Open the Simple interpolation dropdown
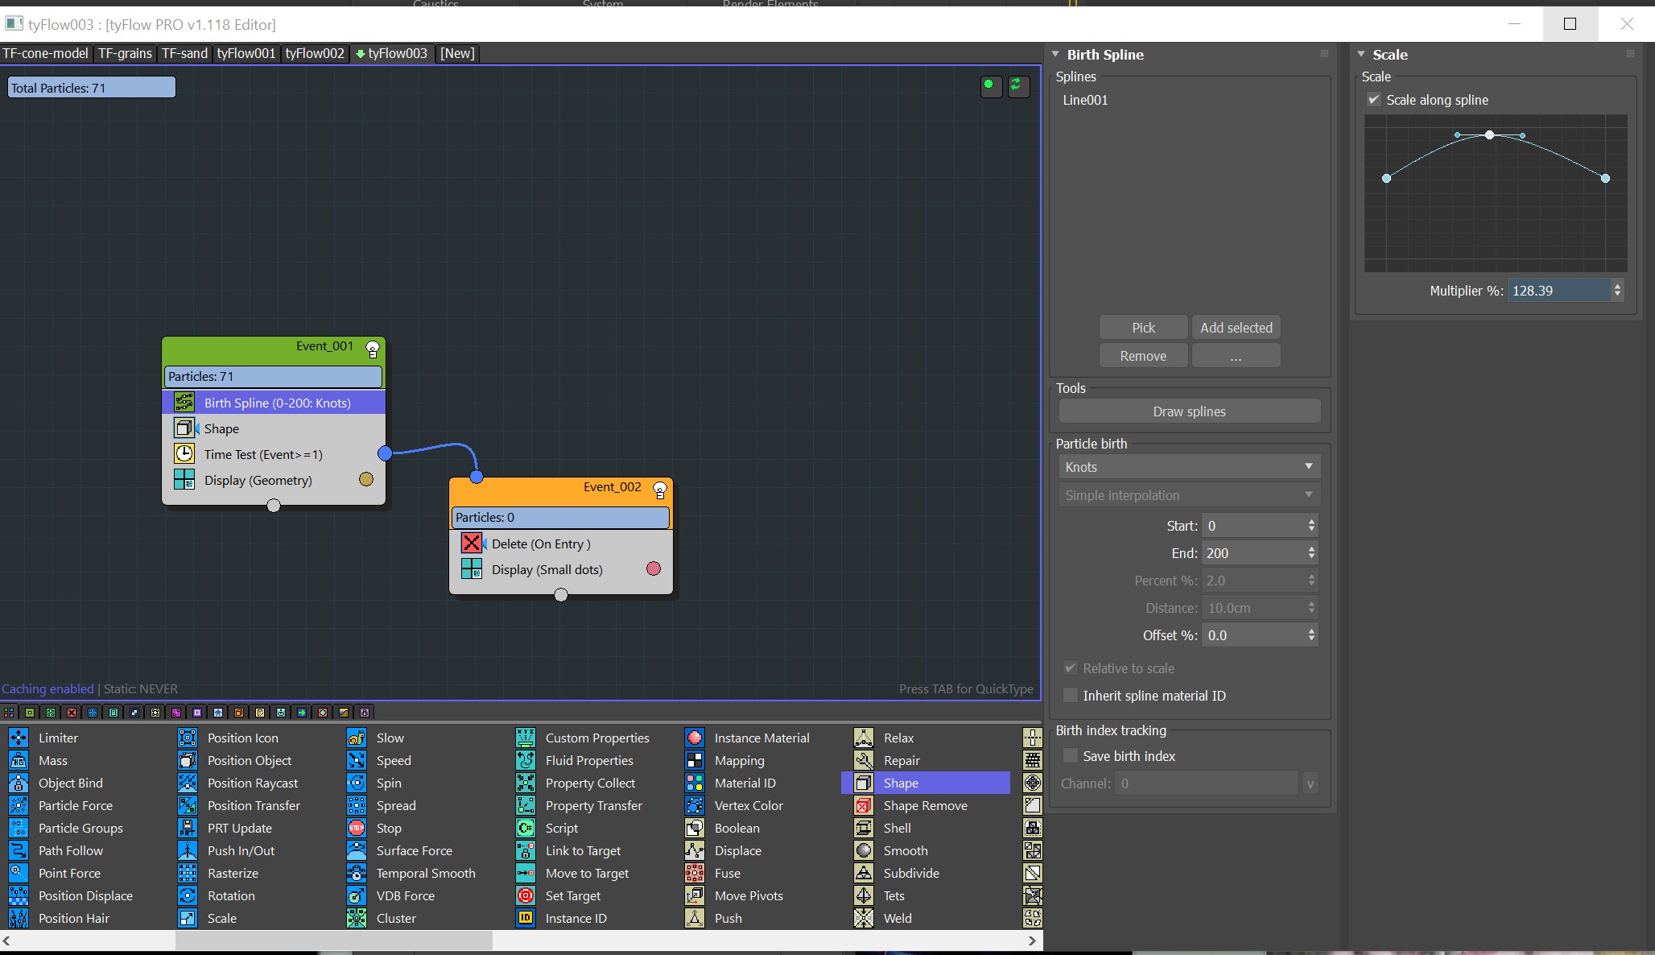 tap(1190, 495)
